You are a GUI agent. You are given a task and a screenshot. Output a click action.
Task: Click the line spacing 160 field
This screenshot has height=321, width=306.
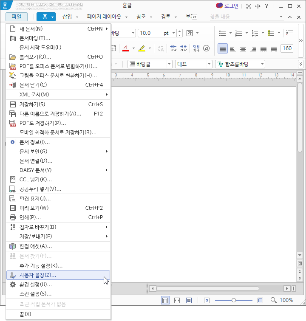point(287,48)
